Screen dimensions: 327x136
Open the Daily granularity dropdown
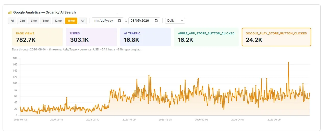click(175, 21)
